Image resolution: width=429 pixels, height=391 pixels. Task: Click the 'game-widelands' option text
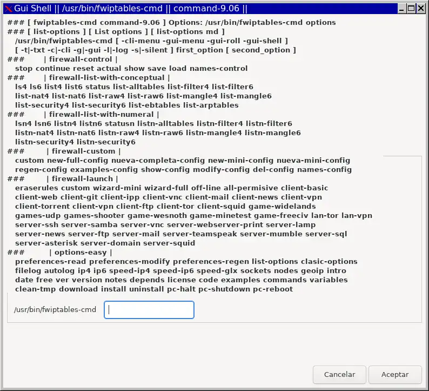coord(282,207)
